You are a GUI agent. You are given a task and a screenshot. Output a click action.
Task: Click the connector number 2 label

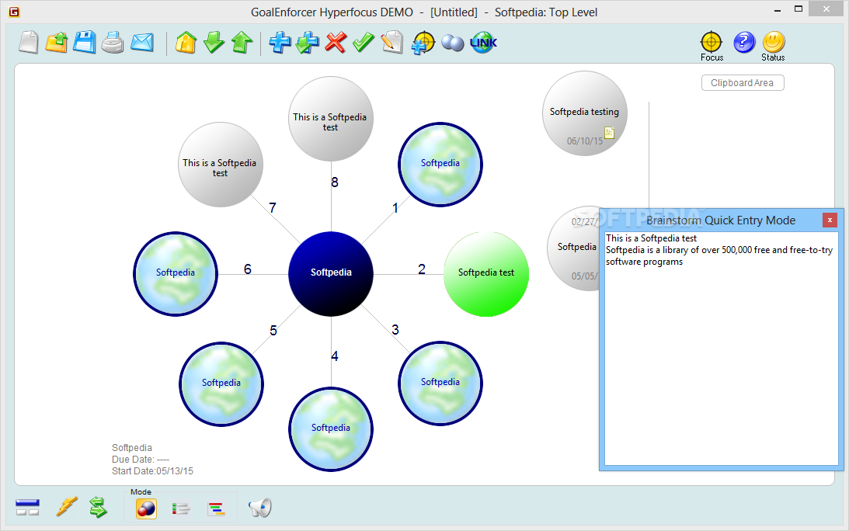tap(422, 269)
